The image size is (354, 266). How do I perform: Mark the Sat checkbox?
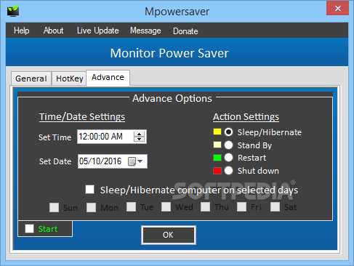pyautogui.click(x=275, y=207)
